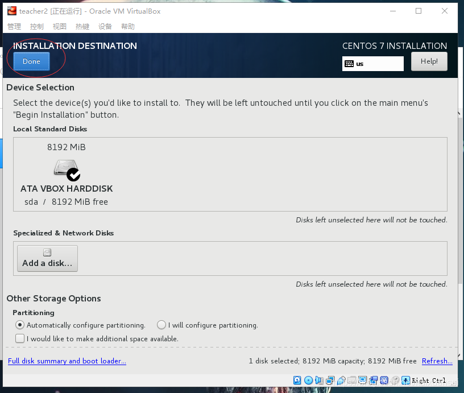The width and height of the screenshot is (464, 393).
Task: Click the '8192 MiB' disk size label
Action: (x=67, y=147)
